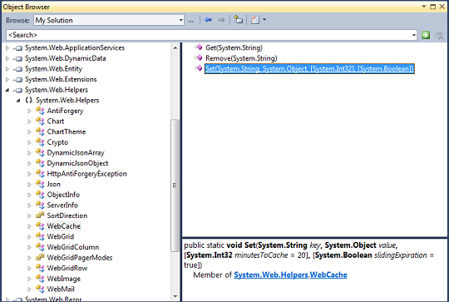Open the ellipsis edit custom component set button

pos(190,20)
